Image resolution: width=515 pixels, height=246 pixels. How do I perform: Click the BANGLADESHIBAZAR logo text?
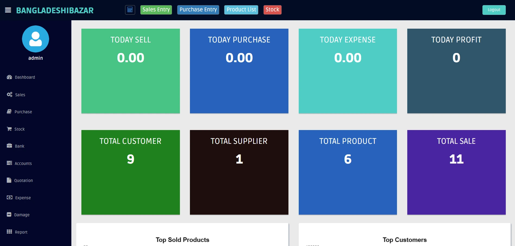(55, 11)
